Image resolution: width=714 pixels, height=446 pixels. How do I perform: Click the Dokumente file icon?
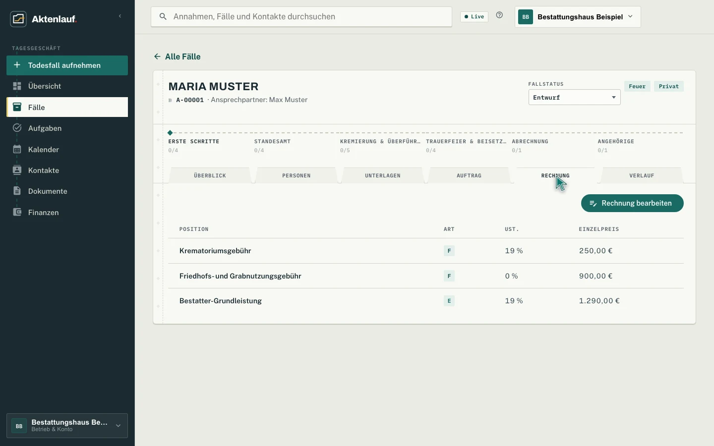[x=17, y=191]
